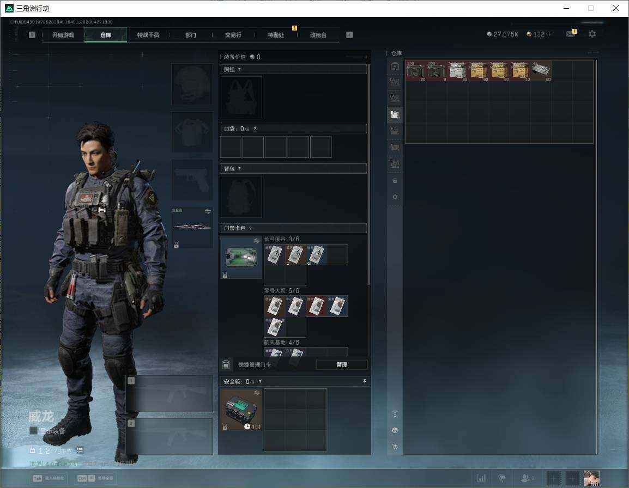This screenshot has width=629, height=488.
Task: Open the 特勤处 tab
Action: click(x=276, y=35)
